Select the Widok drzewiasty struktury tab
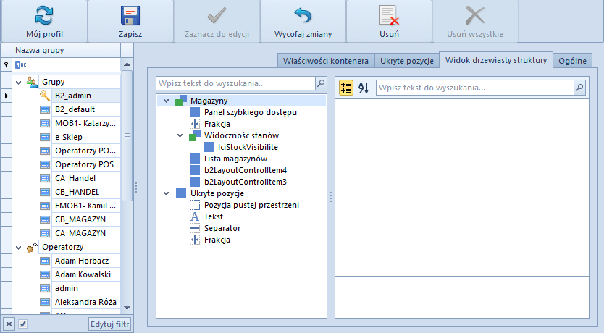604x333 pixels. click(496, 60)
